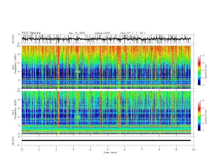
Task: Click time axis tick label "1"
Action: (39, 150)
